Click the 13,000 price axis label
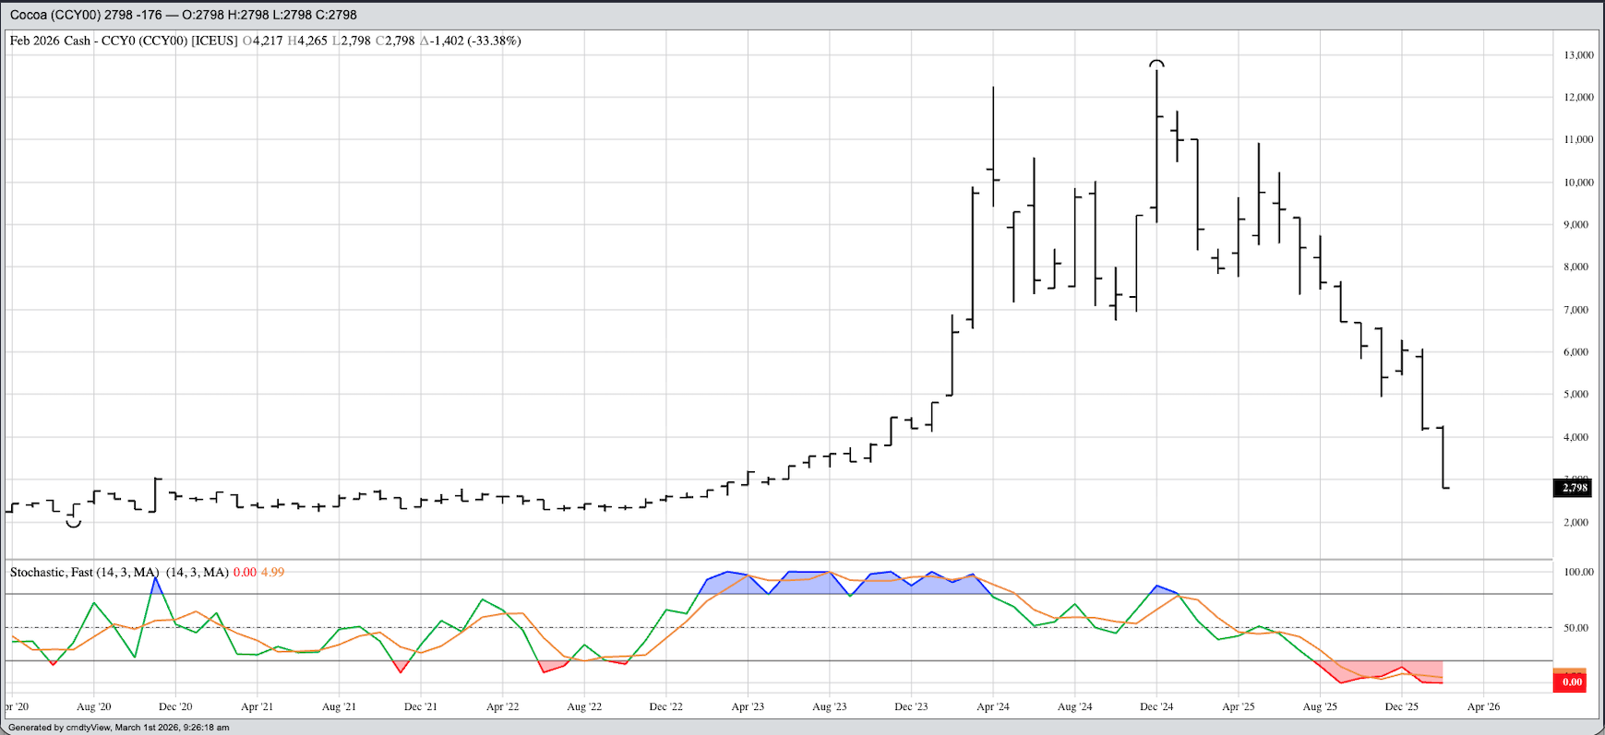 pos(1578,55)
